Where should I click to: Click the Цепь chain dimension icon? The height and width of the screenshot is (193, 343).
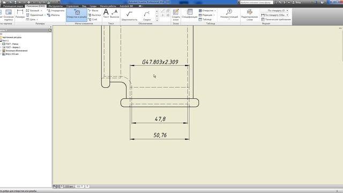(x=27, y=19)
